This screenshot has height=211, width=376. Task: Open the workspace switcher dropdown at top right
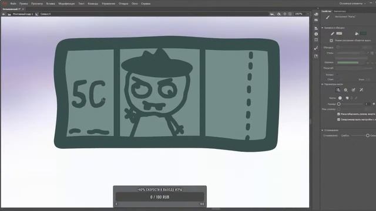[x=352, y=4]
